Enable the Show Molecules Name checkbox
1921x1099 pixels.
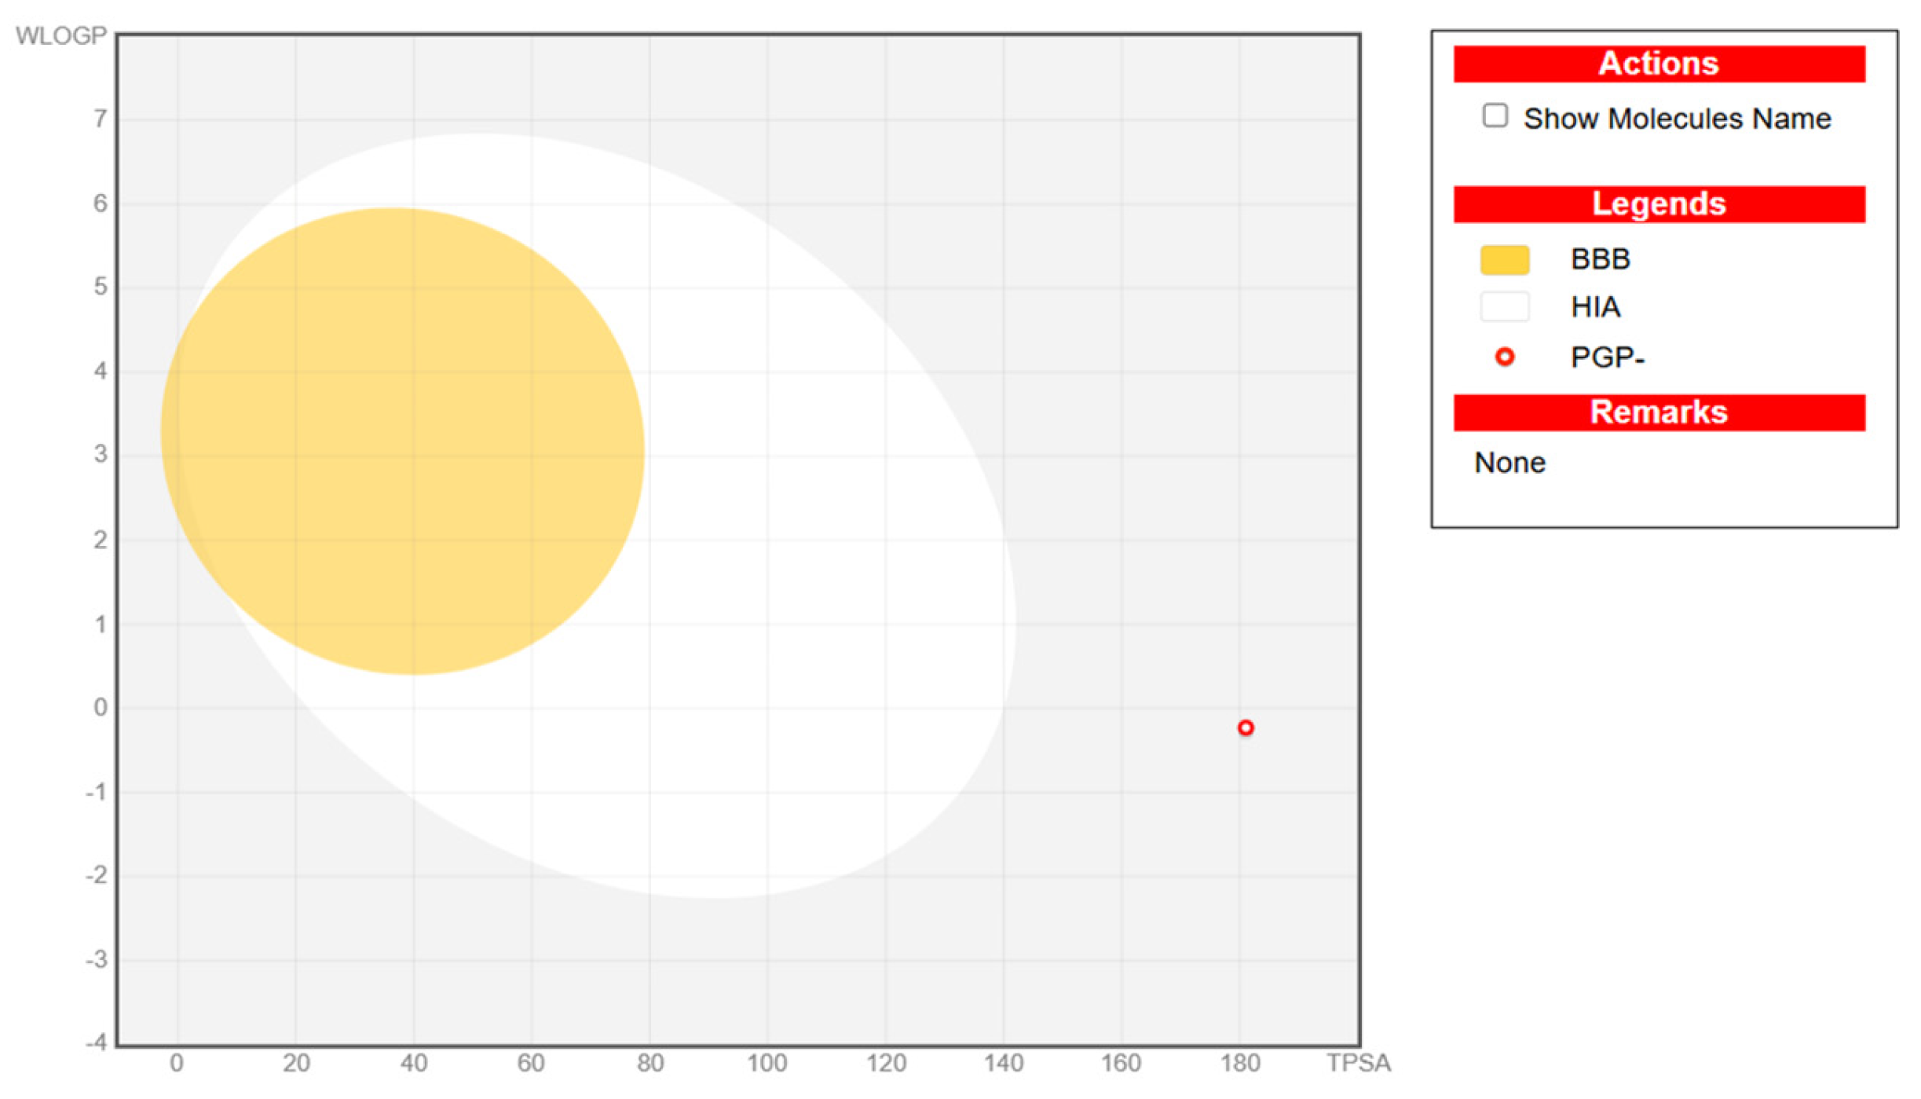tap(1495, 116)
